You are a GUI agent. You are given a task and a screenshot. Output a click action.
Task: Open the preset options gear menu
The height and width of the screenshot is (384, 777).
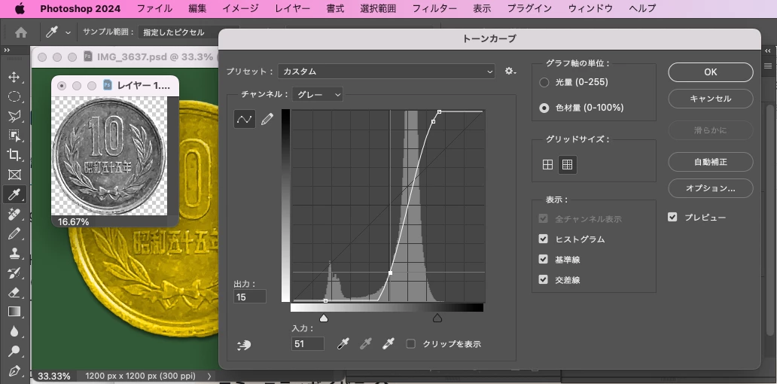pos(510,72)
